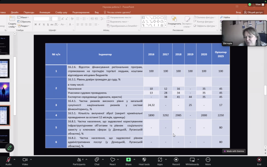Click align text left icon
This screenshot has height=167, width=267.
(x=78, y=25)
